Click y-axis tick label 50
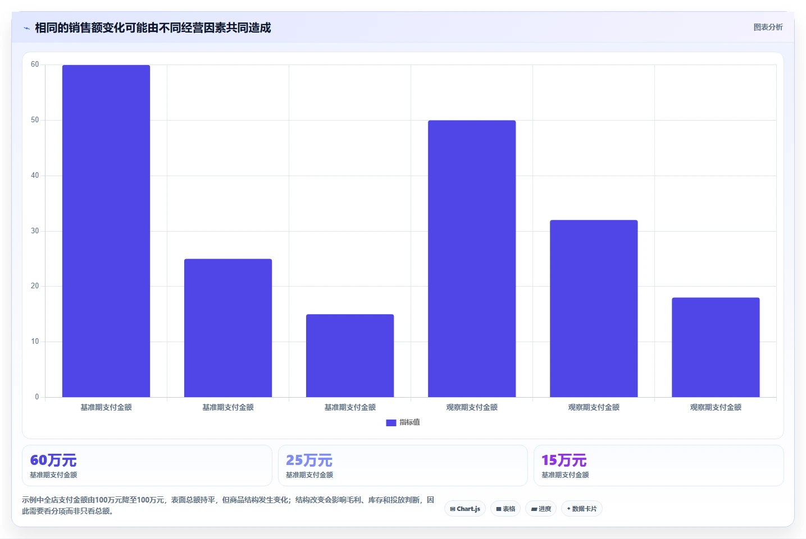806x539 pixels. coord(35,120)
